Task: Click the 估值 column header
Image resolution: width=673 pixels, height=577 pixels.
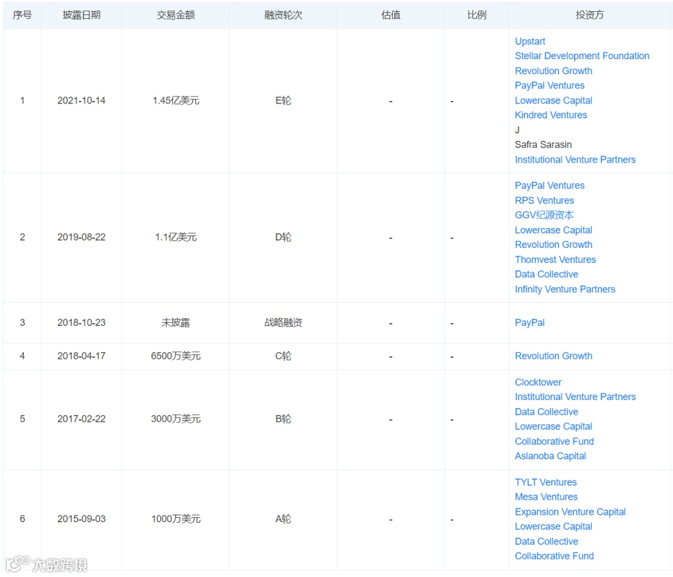Action: click(391, 15)
